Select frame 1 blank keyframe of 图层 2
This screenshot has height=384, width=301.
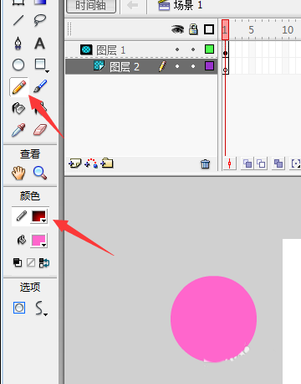(225, 66)
